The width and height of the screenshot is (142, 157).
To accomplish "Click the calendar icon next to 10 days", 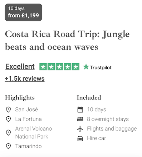I will click(80, 110).
